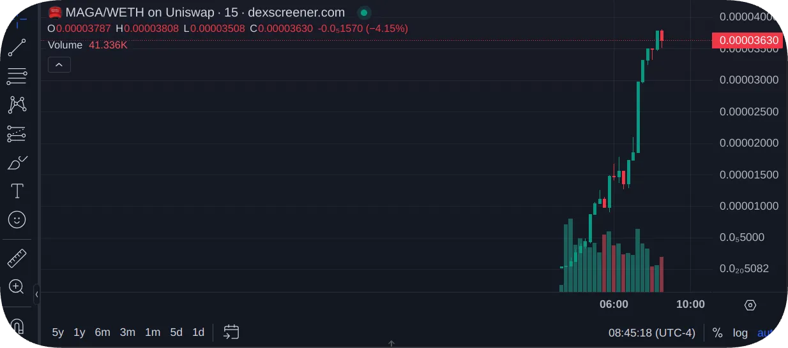Set time range to 5d
This screenshot has height=348, width=788.
coord(176,332)
